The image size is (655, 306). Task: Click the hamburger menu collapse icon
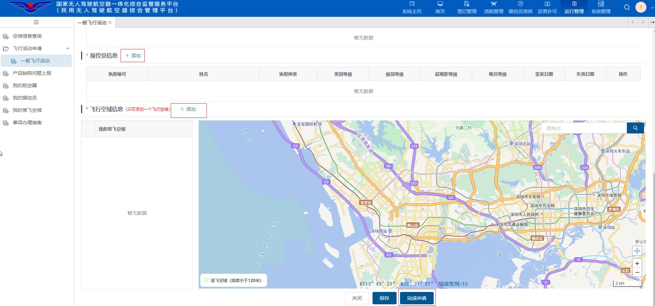click(36, 22)
